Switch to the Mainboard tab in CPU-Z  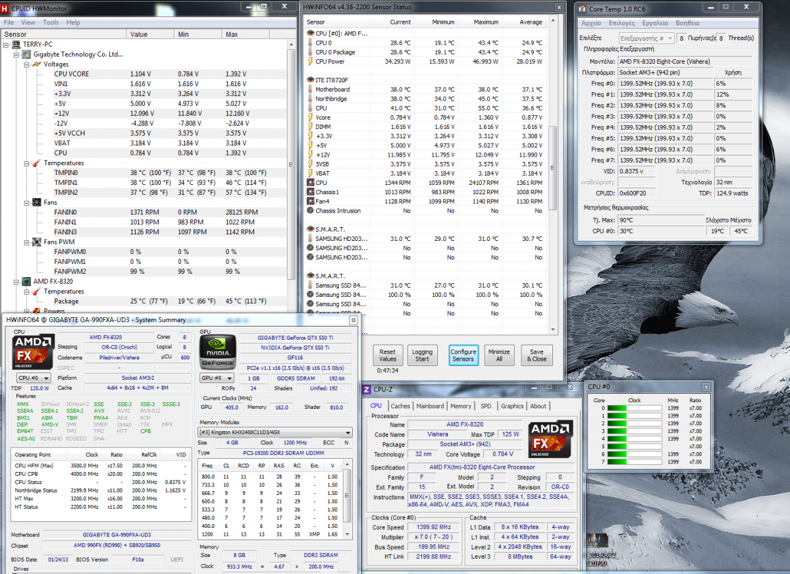pos(430,406)
